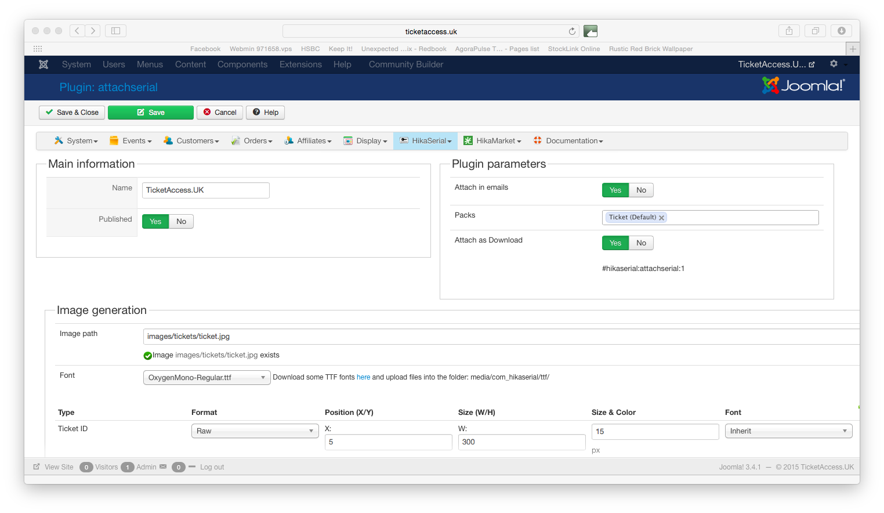884x513 pixels.
Task: Expand the HikaSerial dropdown
Action: [426, 141]
